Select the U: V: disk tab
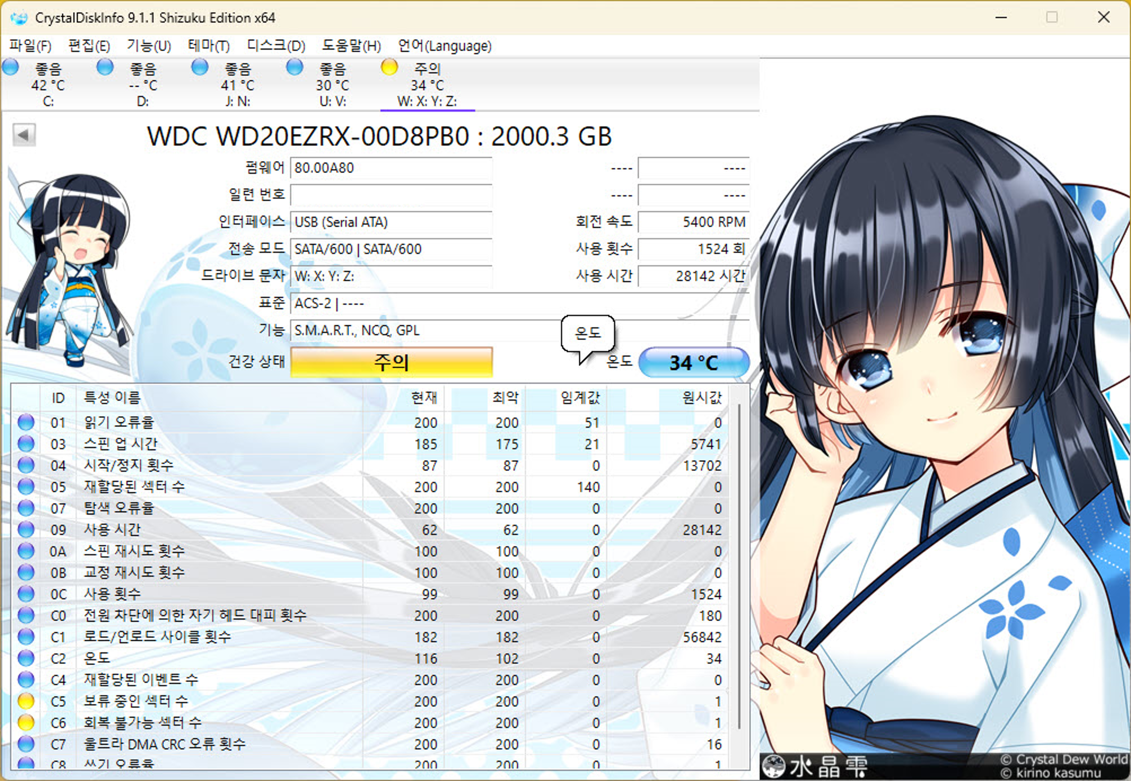The height and width of the screenshot is (781, 1131). [x=333, y=84]
